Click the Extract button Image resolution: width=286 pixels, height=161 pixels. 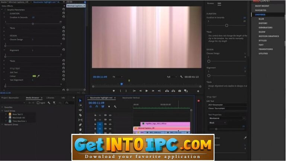(x=173, y=91)
